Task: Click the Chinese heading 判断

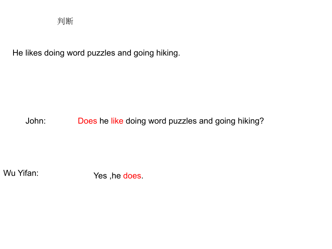Action: tap(65, 21)
